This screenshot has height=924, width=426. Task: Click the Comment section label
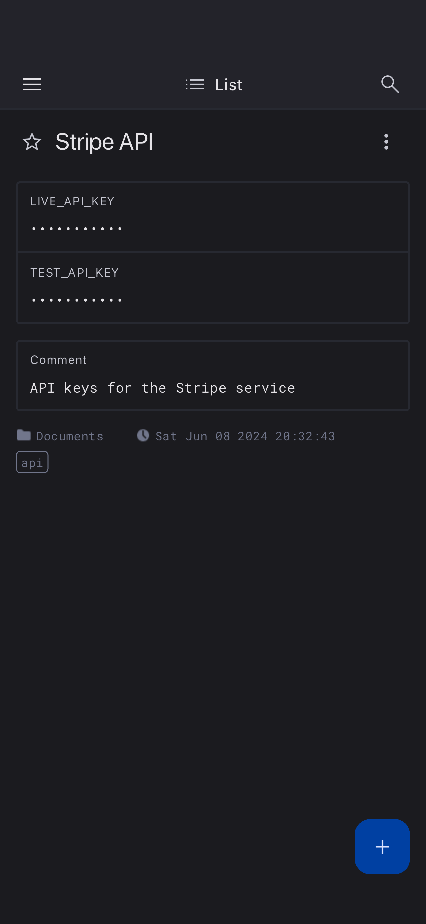pyautogui.click(x=58, y=360)
